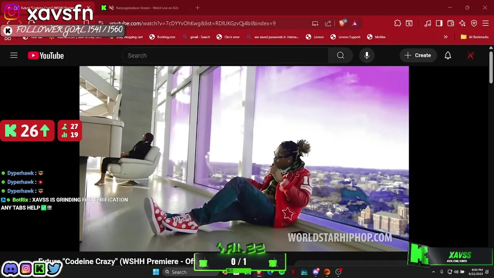Open the Windows Start menu
494x278 pixels.
click(x=156, y=272)
